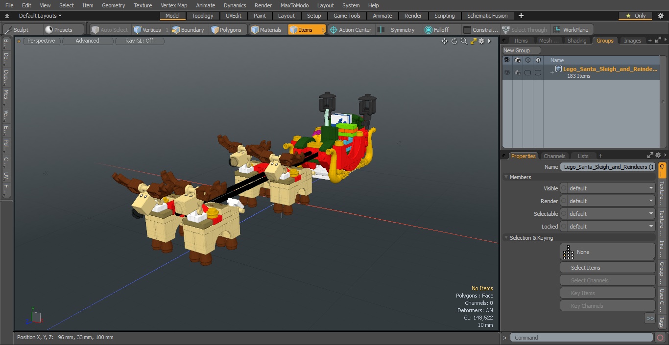The height and width of the screenshot is (345, 669).
Task: Toggle the locked box of Lego_Santa_Sleigh group
Action: click(x=538, y=72)
